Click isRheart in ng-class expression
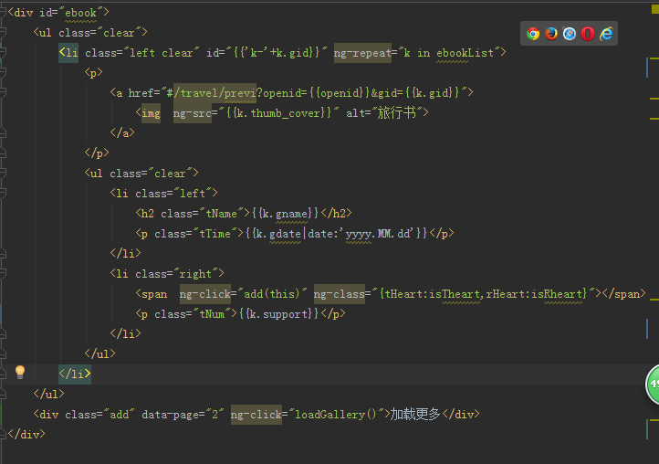The image size is (659, 464). (558, 294)
